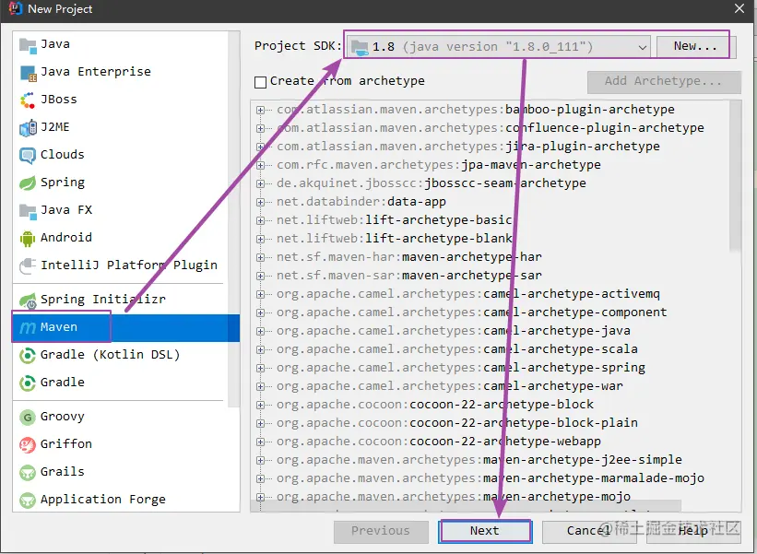Select maven-archetype-sar row
757x554 pixels.
tap(408, 276)
